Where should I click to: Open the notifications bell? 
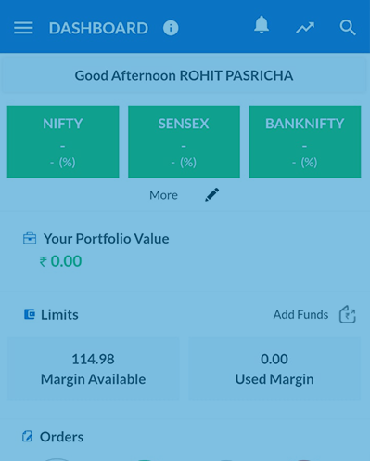[x=262, y=24]
